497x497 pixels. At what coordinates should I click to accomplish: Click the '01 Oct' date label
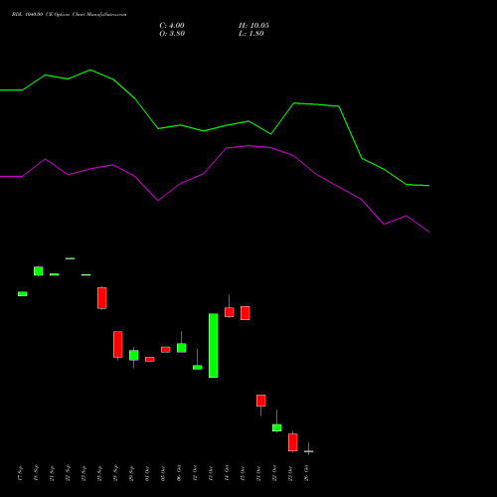[x=147, y=473]
